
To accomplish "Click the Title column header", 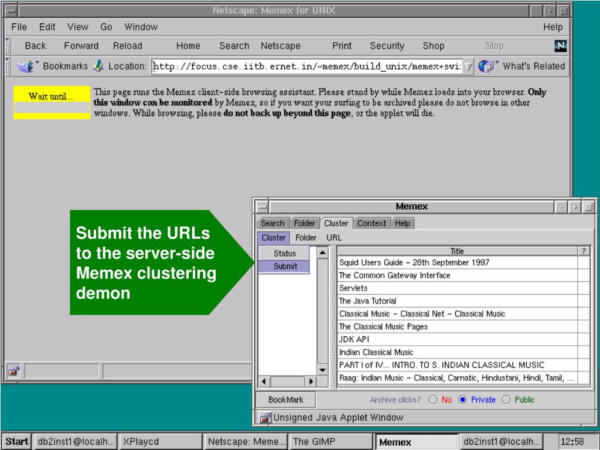I will pyautogui.click(x=457, y=251).
